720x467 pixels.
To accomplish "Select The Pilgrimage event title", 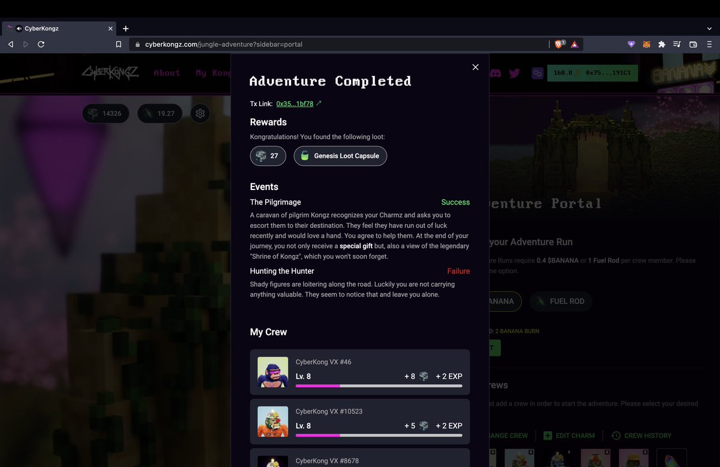I will point(275,202).
